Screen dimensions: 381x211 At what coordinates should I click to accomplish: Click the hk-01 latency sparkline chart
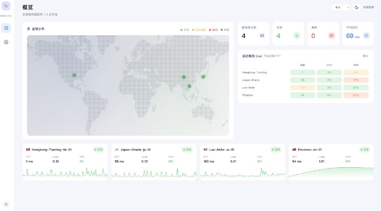pos(65,172)
